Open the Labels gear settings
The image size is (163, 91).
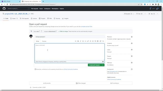click(132, 50)
